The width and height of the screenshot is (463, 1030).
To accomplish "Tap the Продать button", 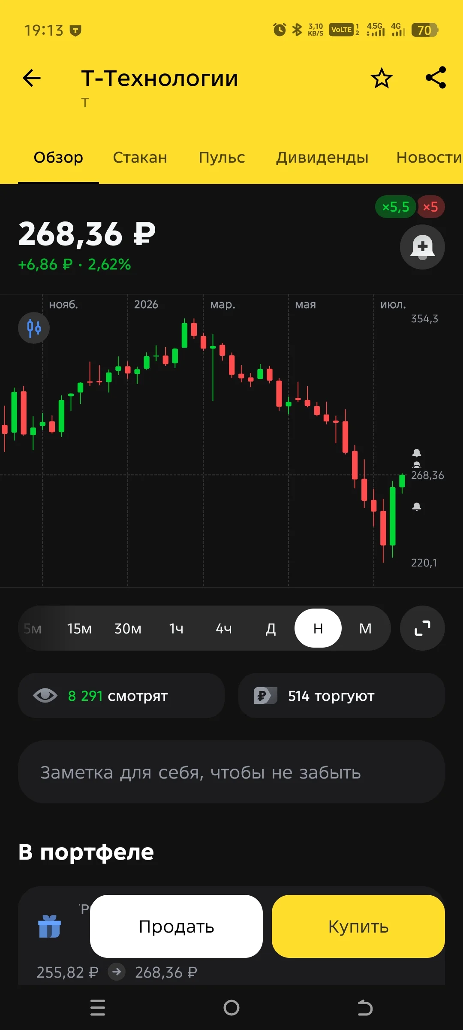I will [176, 926].
